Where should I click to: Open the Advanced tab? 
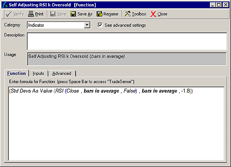click(x=62, y=73)
